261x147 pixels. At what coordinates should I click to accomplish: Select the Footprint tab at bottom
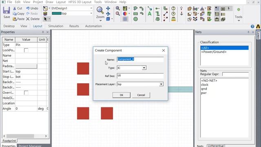tap(9, 140)
